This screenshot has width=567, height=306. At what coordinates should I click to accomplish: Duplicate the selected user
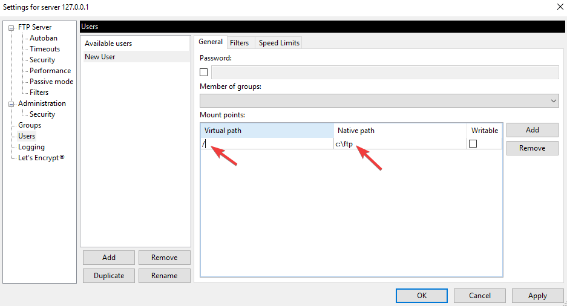point(109,276)
